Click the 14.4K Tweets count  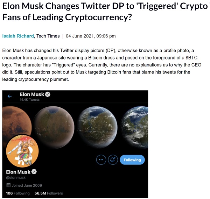pyautogui.click(x=29, y=100)
